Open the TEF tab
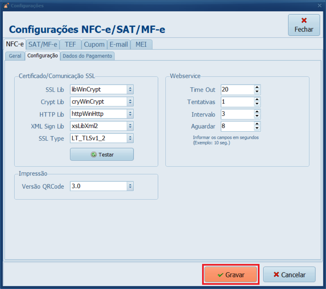The image size is (326, 289). tap(70, 45)
